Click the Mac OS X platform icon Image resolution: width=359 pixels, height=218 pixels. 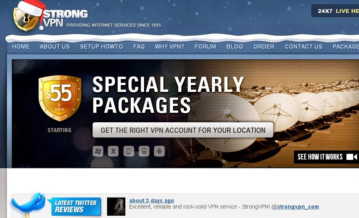click(113, 151)
